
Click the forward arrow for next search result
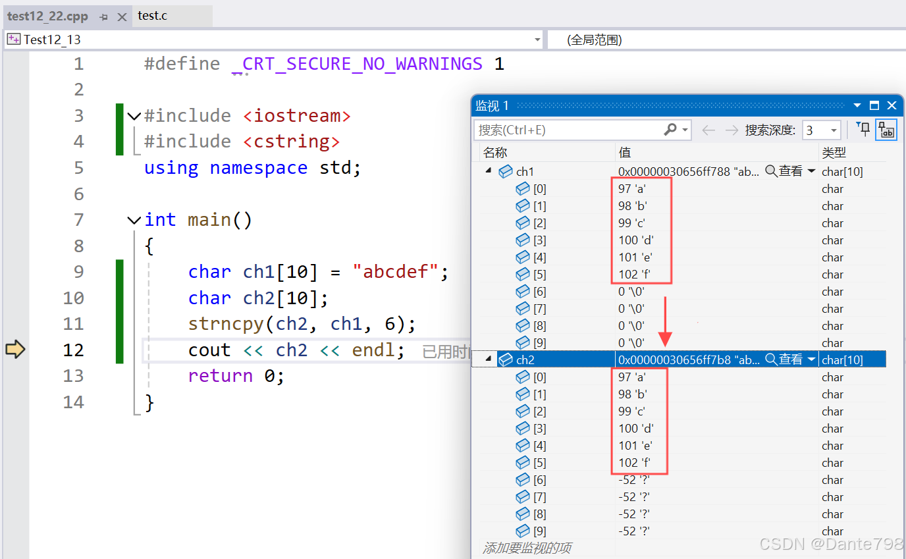732,130
